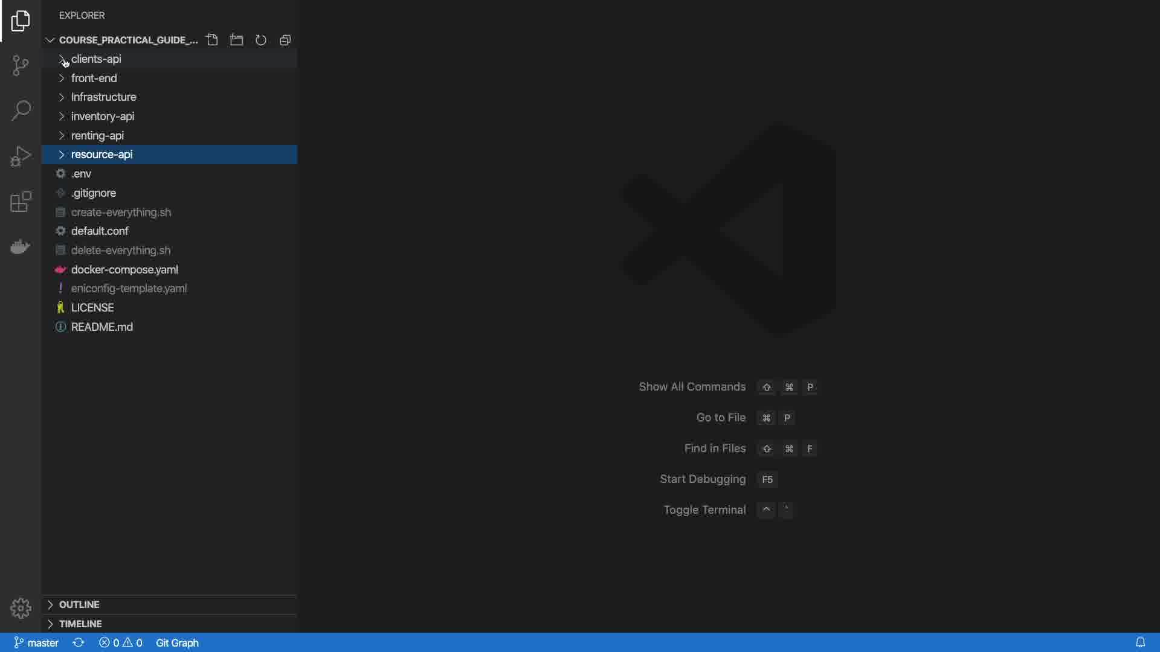Expand the OUTLINE section
The width and height of the screenshot is (1160, 652).
pos(79,604)
